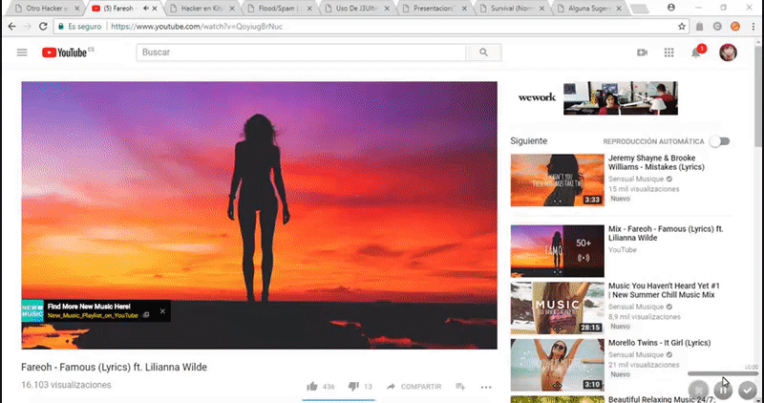Open the notifications bell
Image resolution: width=764 pixels, height=403 pixels.
click(x=697, y=53)
